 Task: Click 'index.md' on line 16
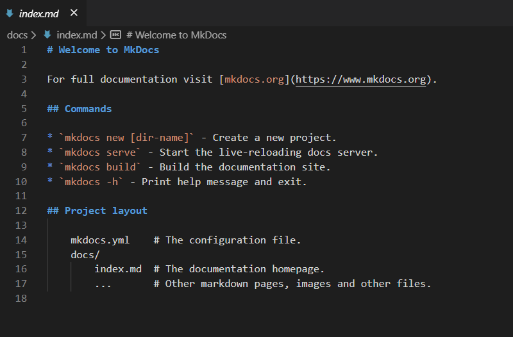[x=118, y=269]
